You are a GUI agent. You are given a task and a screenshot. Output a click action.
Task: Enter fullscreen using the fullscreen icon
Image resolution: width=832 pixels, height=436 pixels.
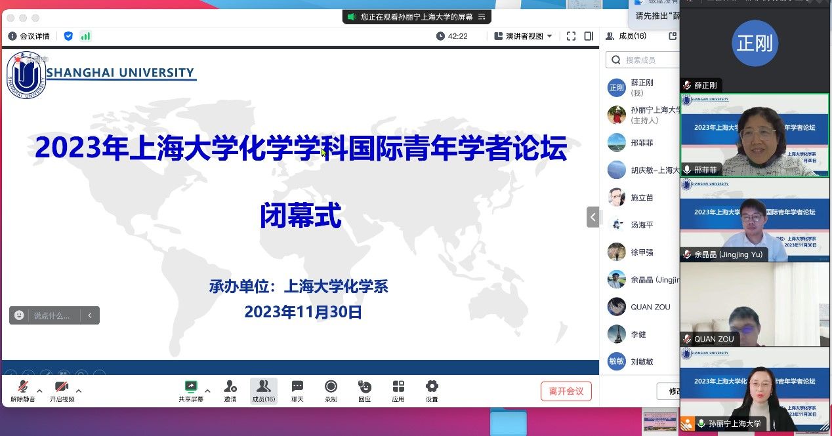571,36
